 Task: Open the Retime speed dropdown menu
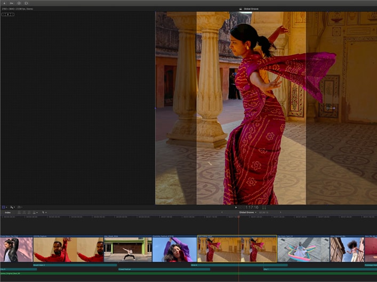click(x=20, y=207)
